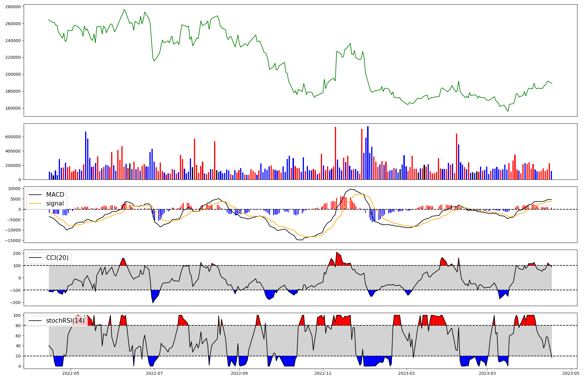Click the CCI line's highest peak above 200
Image resolution: width=585 pixels, height=380 pixels.
click(337, 252)
